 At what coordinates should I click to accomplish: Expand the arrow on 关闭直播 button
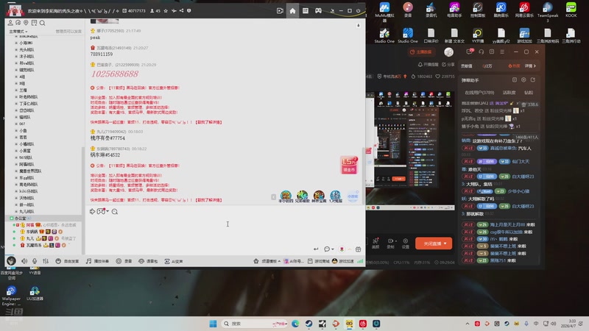(x=446, y=243)
